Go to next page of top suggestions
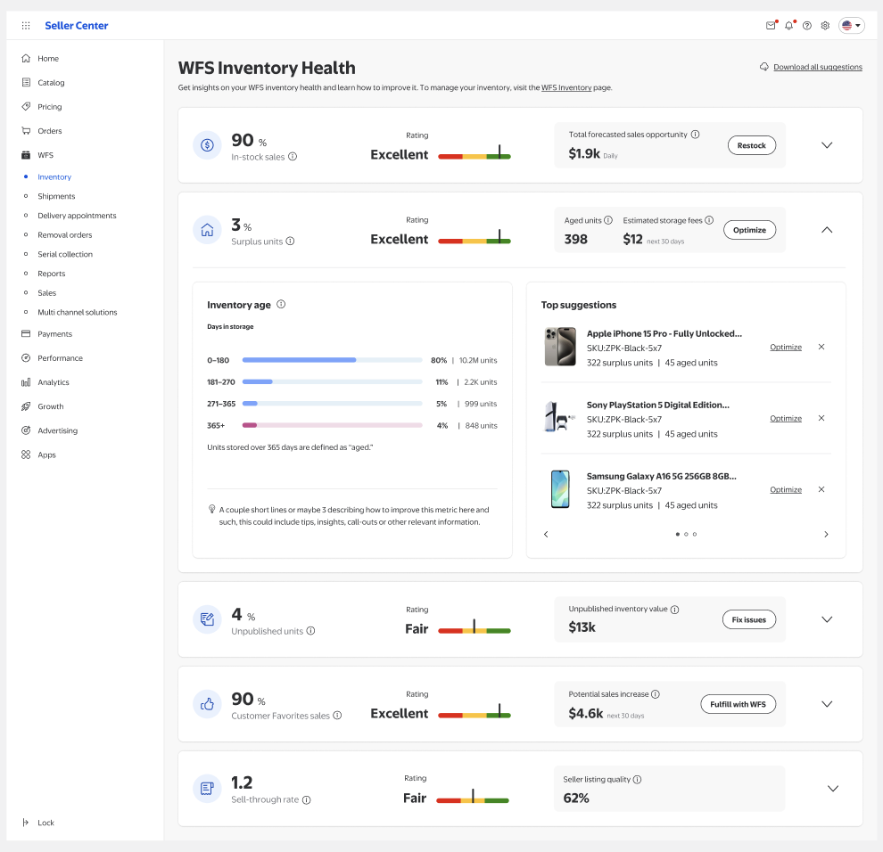The image size is (883, 852). (x=826, y=535)
